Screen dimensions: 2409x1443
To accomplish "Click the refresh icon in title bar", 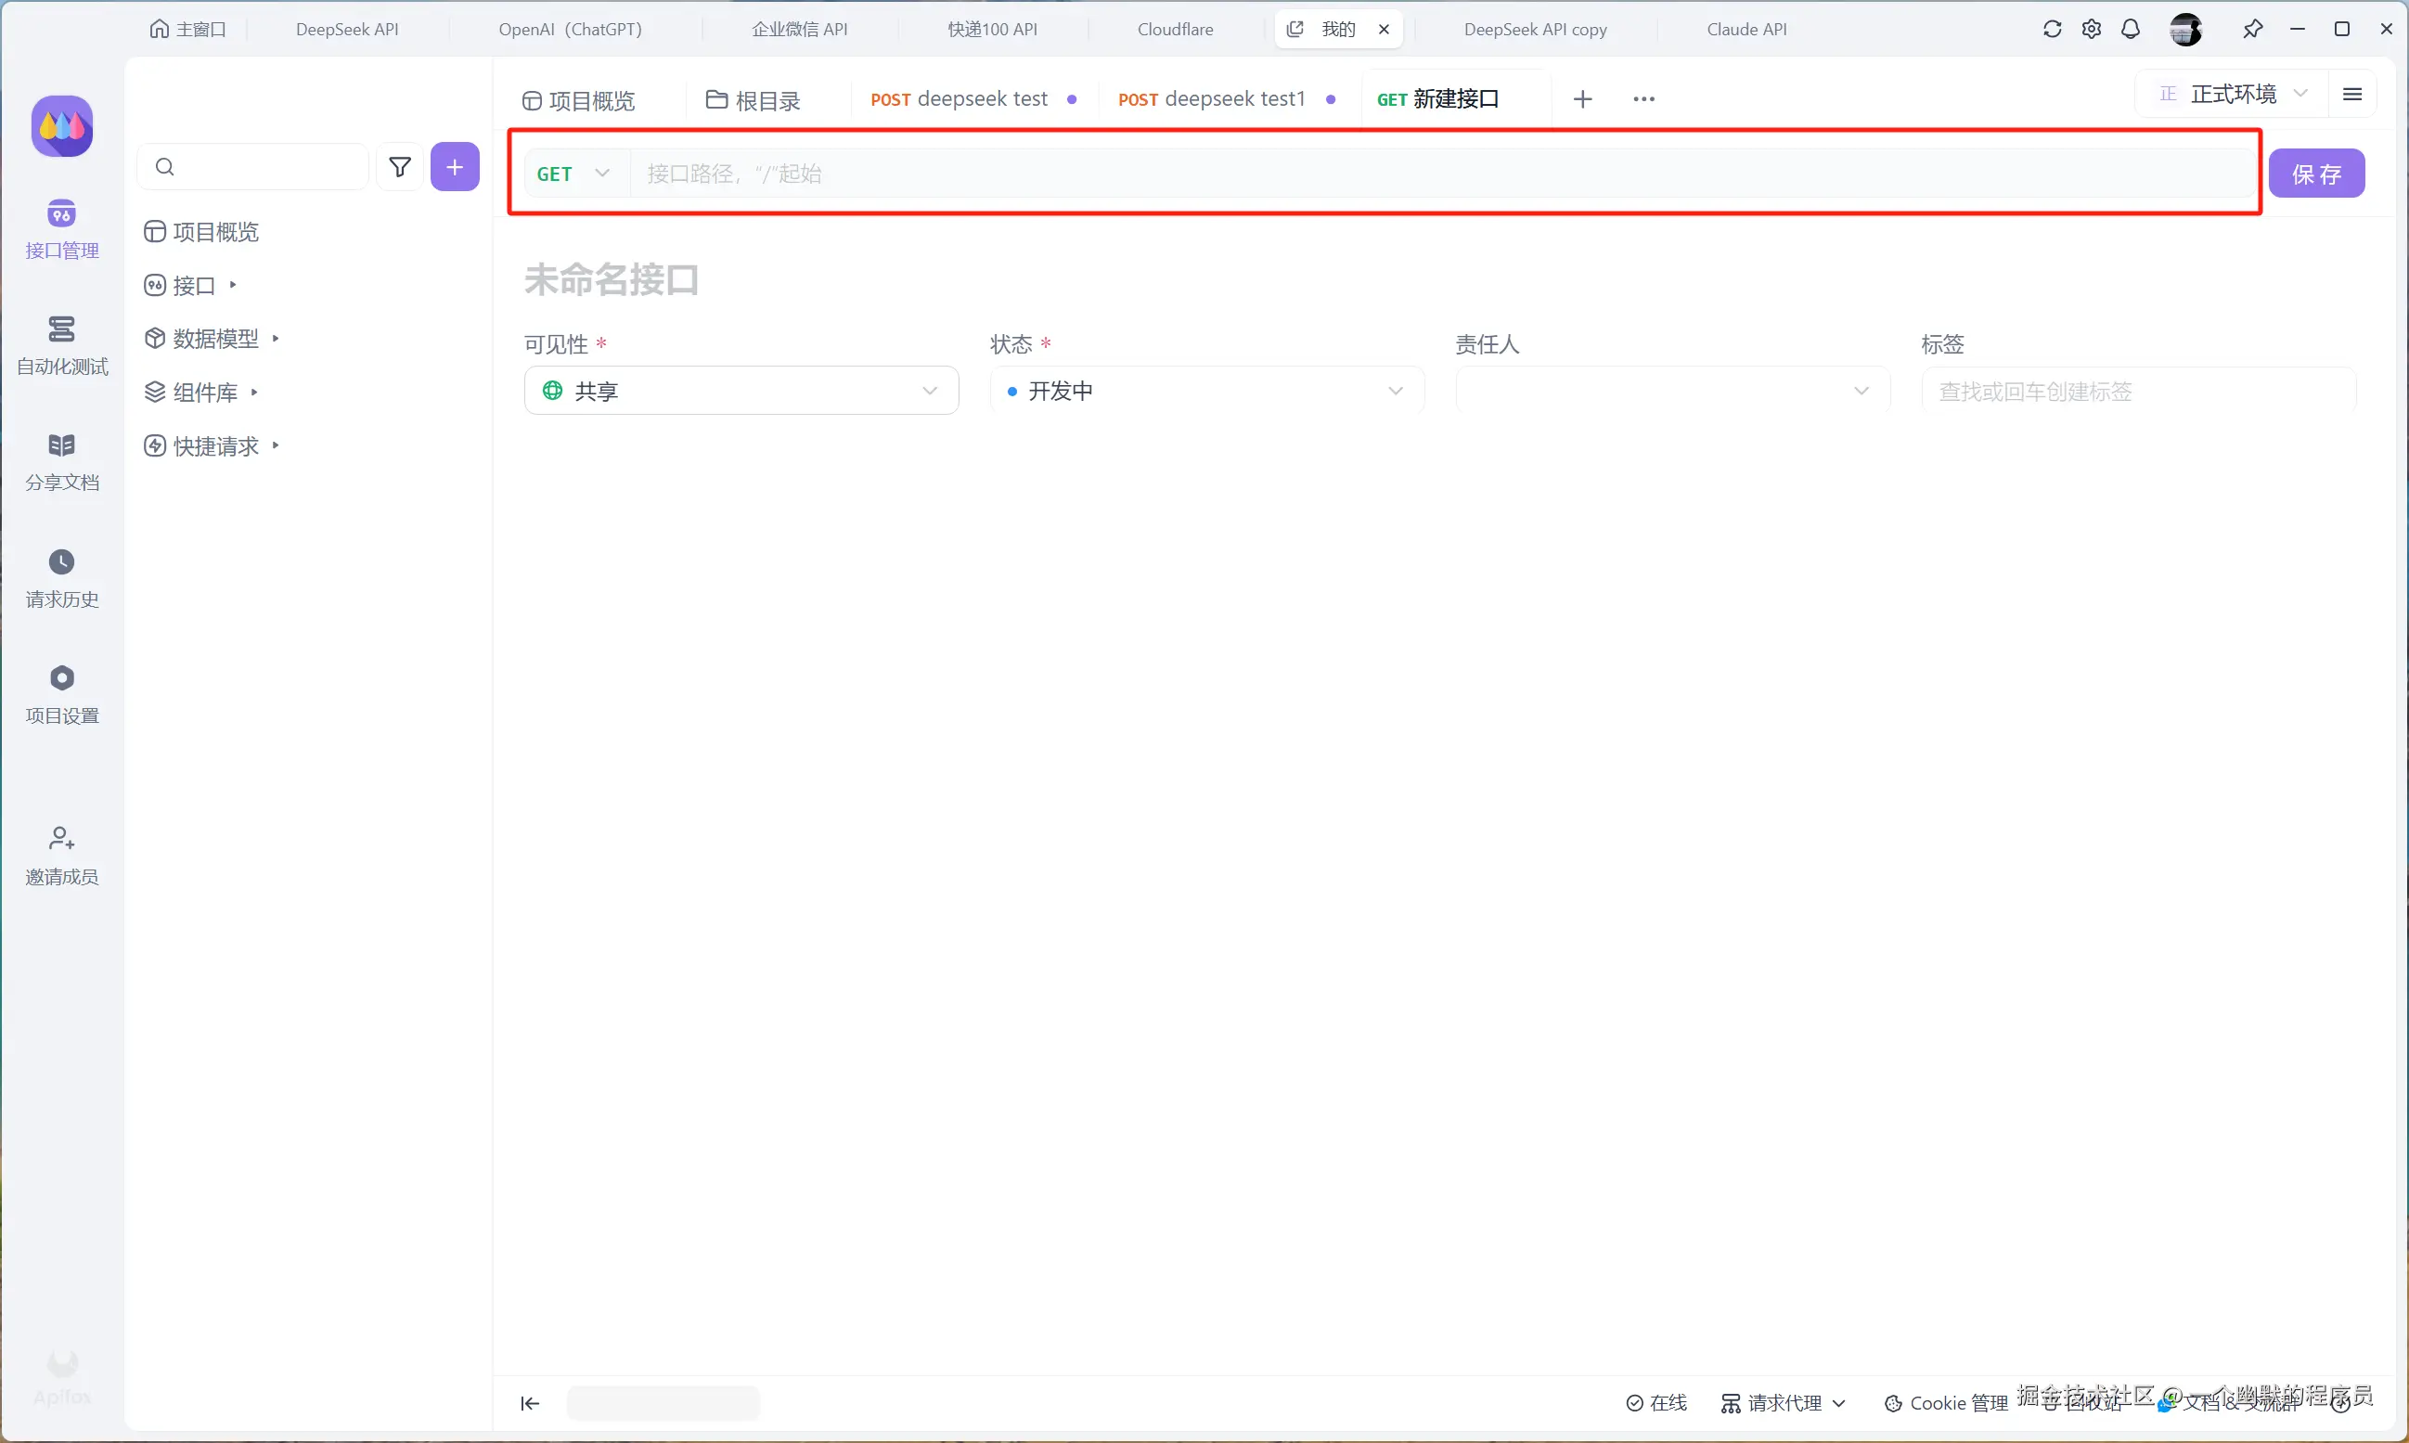I will 2051,29.
